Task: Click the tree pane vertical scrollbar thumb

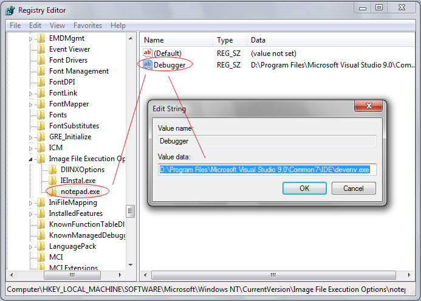Action: pos(131,211)
